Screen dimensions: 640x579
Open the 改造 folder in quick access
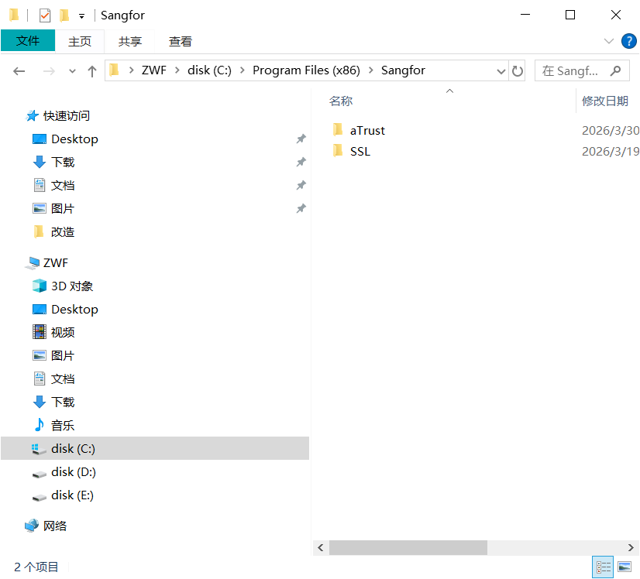tap(63, 232)
